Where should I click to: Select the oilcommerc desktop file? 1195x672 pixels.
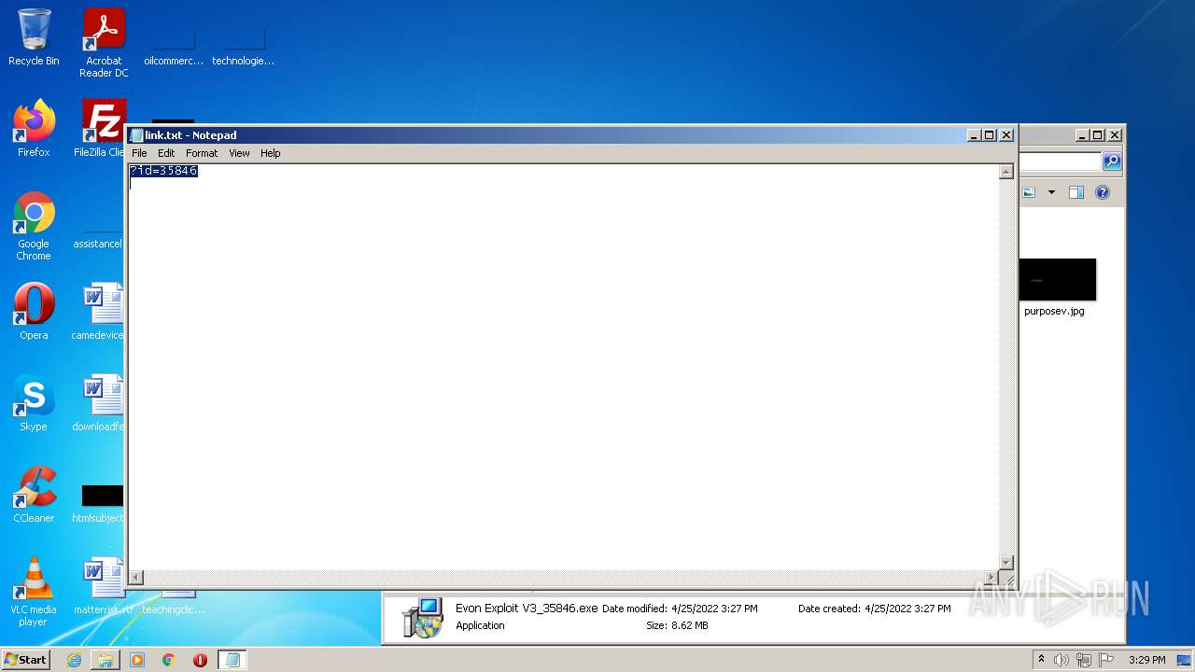click(174, 47)
